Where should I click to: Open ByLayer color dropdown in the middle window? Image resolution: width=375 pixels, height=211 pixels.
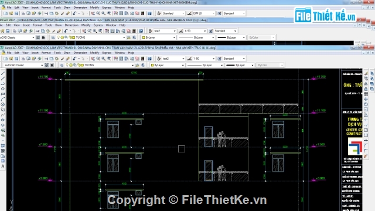click(174, 38)
